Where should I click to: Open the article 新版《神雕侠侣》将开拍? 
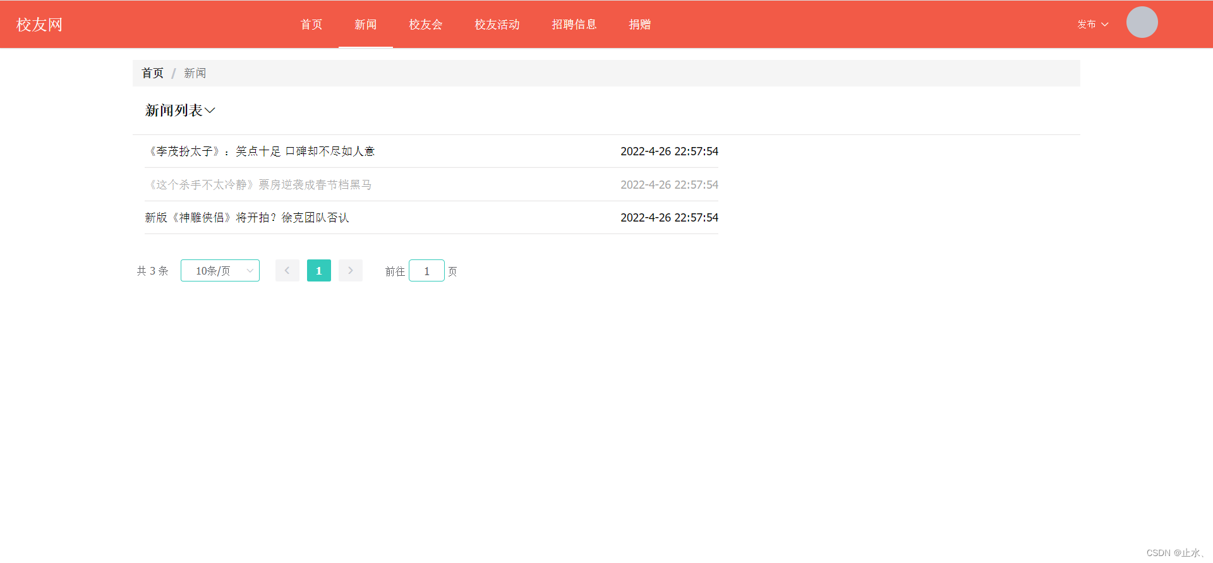click(246, 218)
